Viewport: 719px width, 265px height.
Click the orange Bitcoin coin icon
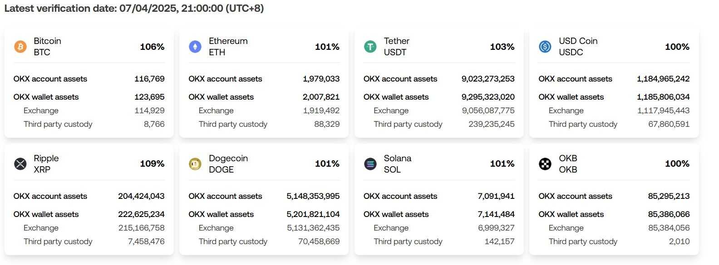(20, 47)
